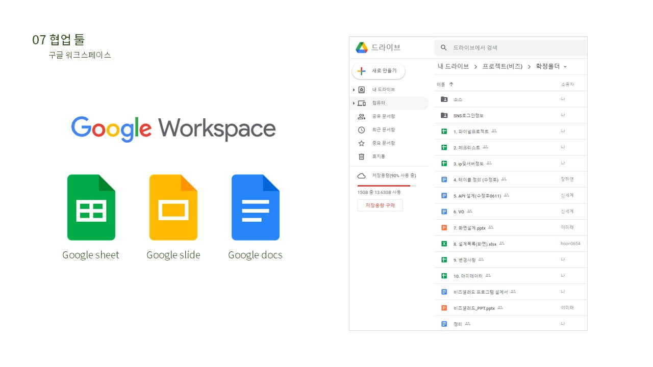Image resolution: width=653 pixels, height=367 pixels.
Task: Open 5. API 설계(수정후0611) document
Action: [510, 195]
